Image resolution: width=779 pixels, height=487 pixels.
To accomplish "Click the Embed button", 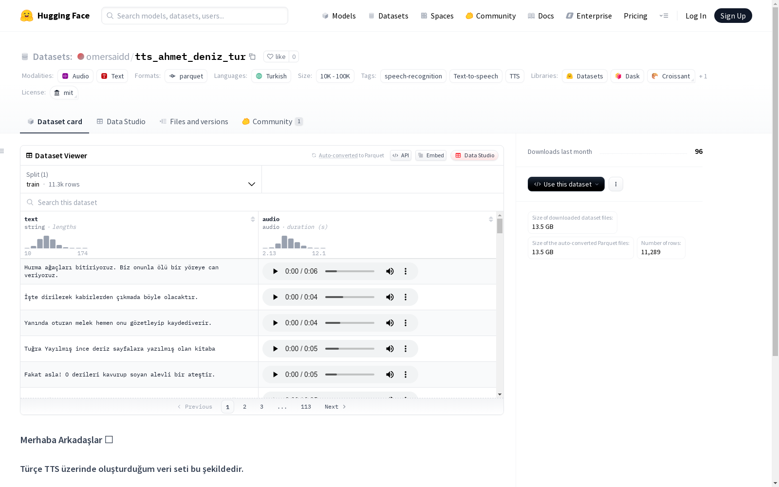I will pos(431,155).
